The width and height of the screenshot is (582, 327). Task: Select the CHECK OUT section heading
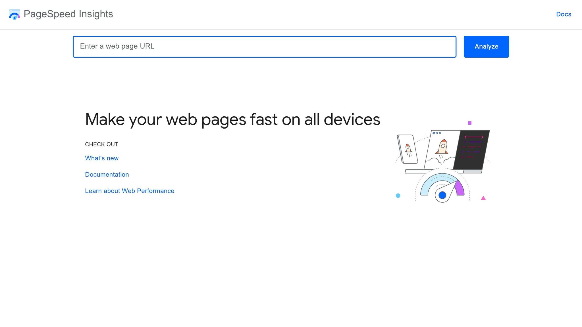click(101, 144)
